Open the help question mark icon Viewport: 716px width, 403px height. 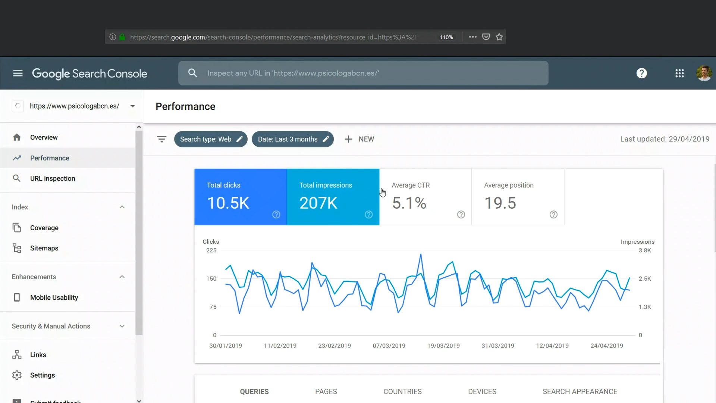click(641, 73)
